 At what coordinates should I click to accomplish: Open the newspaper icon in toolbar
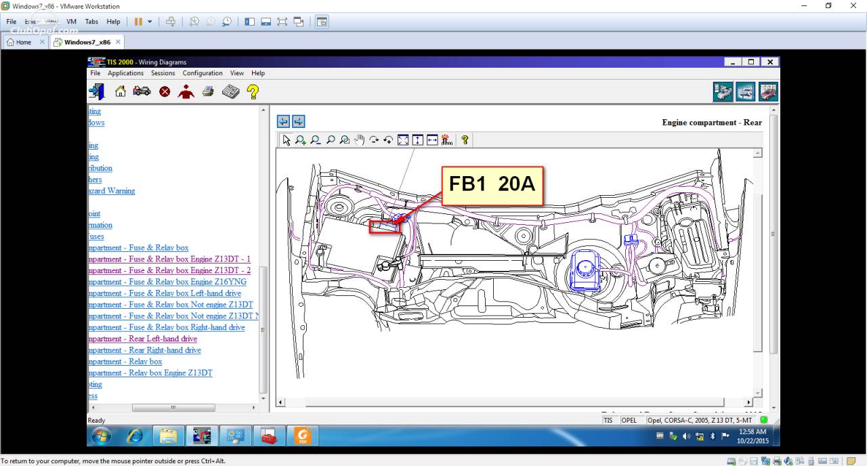coord(231,91)
